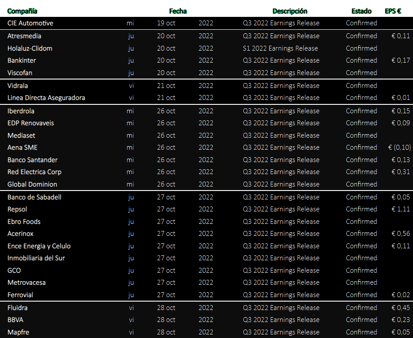Click the 21 oct date in Vidrala row
Screen dimensions: 413x338
[166, 86]
